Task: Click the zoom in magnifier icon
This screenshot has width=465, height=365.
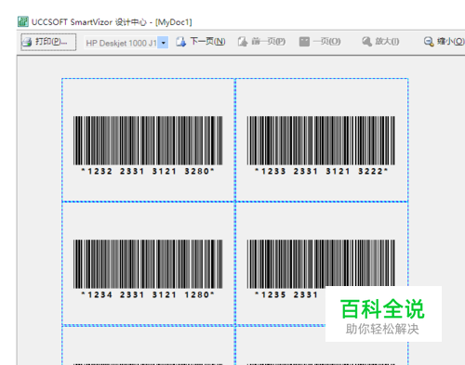Action: pos(366,42)
